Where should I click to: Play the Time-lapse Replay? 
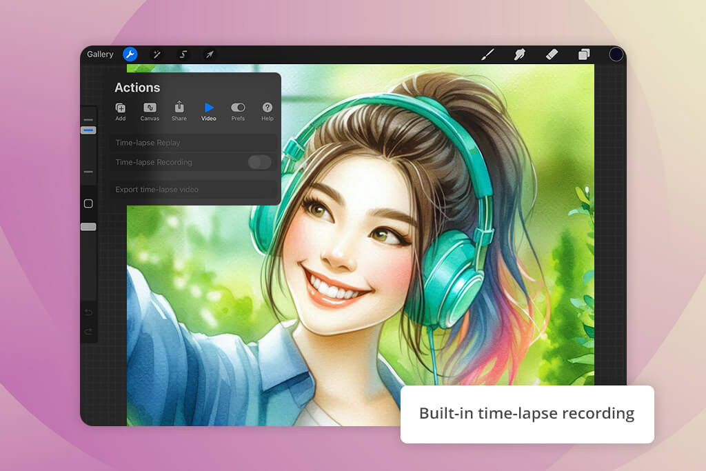click(x=194, y=143)
